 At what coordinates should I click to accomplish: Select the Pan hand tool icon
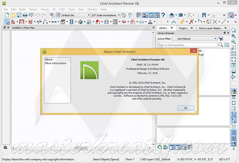coord(234,66)
